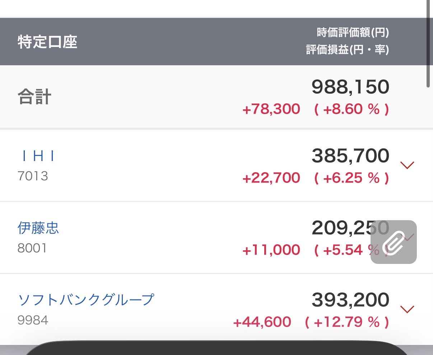Expand the ソフトバンクグループ row chevron
Viewport: 433px width, 355px height.
point(407,309)
